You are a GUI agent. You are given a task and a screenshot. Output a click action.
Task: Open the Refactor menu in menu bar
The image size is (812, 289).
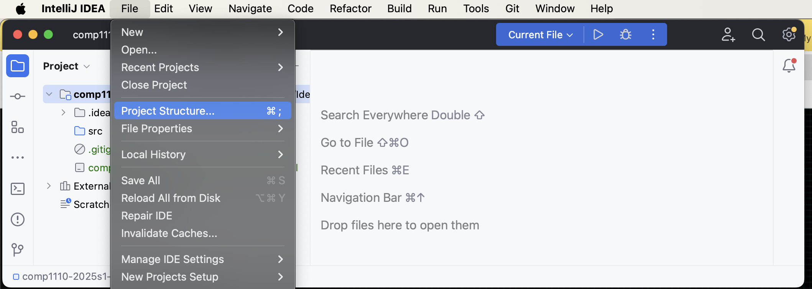(350, 8)
